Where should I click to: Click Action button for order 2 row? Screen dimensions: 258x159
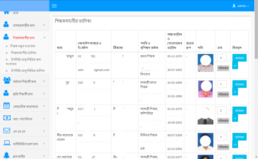[240, 111]
